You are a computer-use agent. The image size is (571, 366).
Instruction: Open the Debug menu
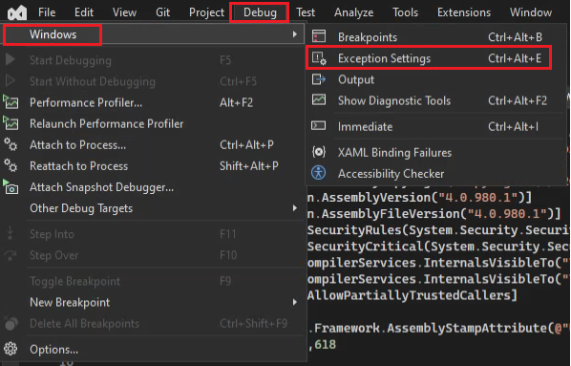pyautogui.click(x=260, y=12)
